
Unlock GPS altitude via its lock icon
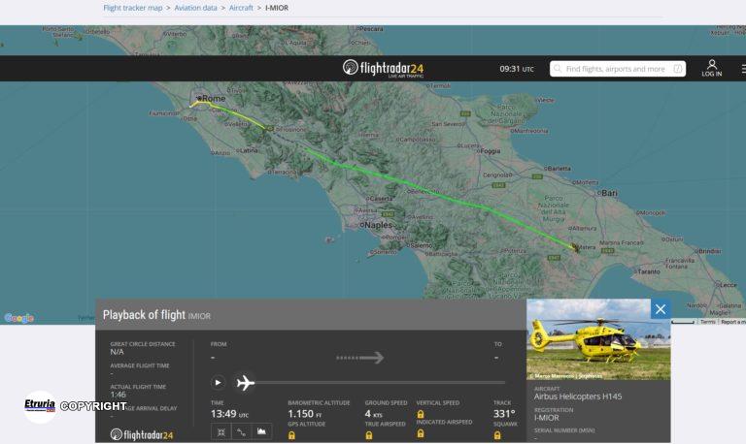[291, 435]
